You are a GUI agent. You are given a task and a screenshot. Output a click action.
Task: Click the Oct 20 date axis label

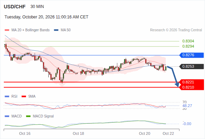[145, 133]
